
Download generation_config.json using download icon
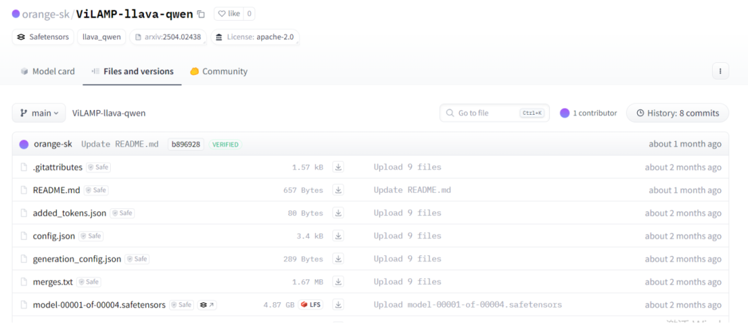[x=338, y=259]
